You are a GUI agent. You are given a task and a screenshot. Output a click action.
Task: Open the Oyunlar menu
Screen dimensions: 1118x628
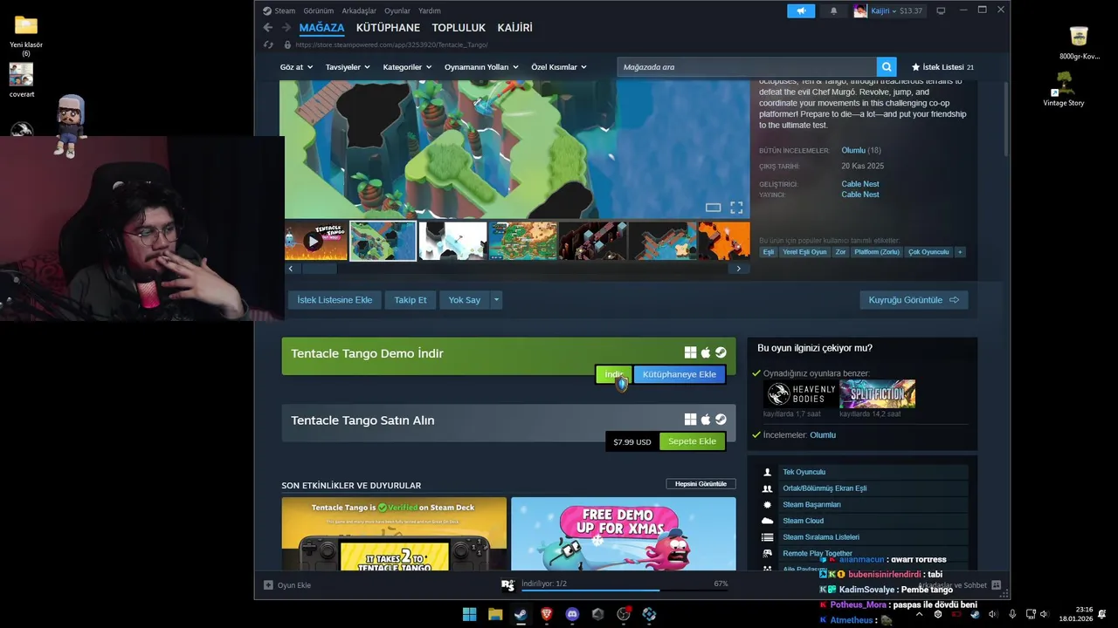click(397, 10)
